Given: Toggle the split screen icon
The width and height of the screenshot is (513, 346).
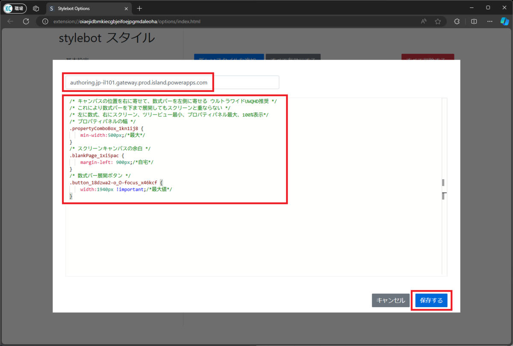Looking at the screenshot, I should point(474,21).
